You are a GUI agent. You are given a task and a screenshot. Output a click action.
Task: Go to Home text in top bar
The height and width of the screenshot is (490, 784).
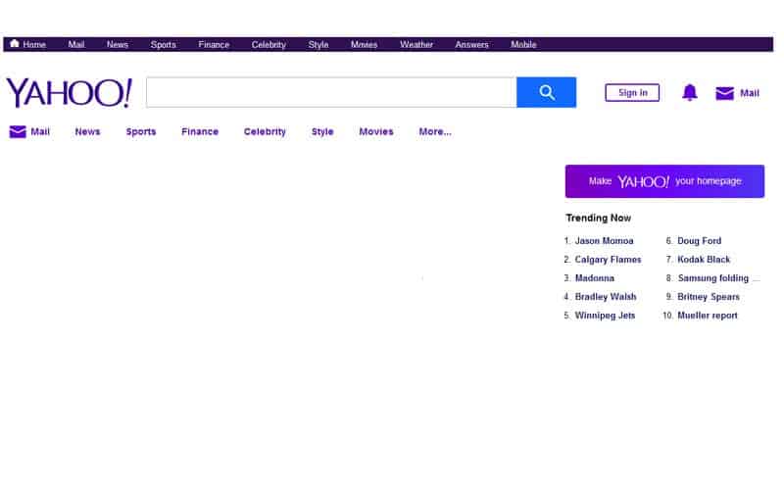click(x=34, y=44)
